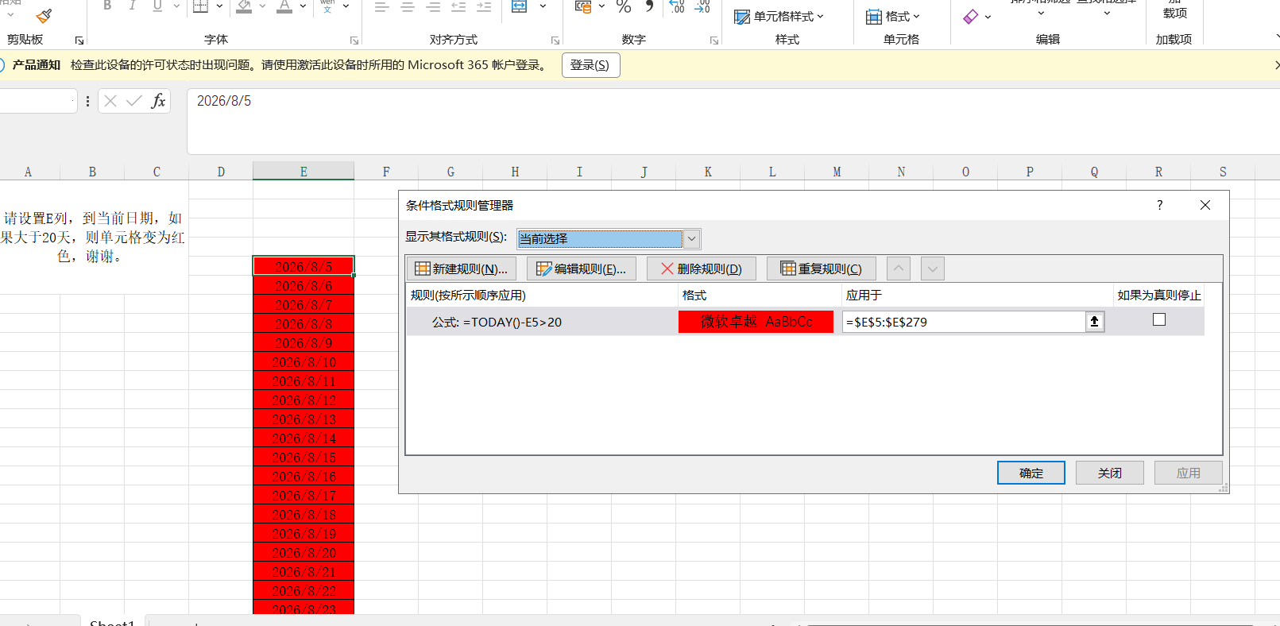
Task: Tick the stop-if-true checkbox for the rule
Action: 1159,319
